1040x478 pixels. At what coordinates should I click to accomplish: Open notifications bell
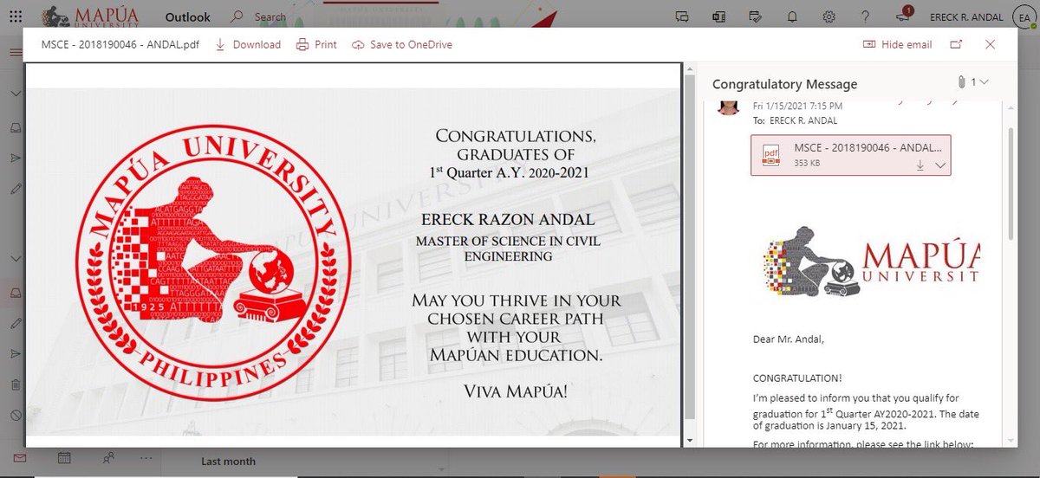tap(792, 16)
